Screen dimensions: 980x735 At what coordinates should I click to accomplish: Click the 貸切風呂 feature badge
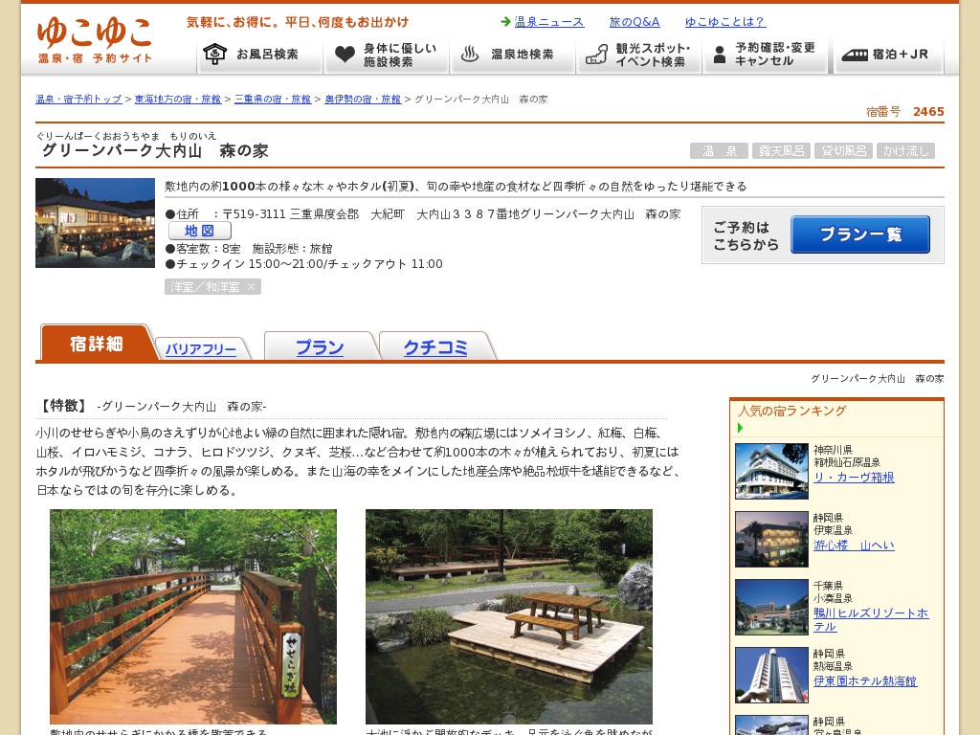pyautogui.click(x=844, y=150)
